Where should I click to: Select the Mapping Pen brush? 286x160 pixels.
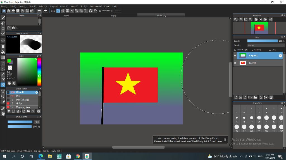22,107
